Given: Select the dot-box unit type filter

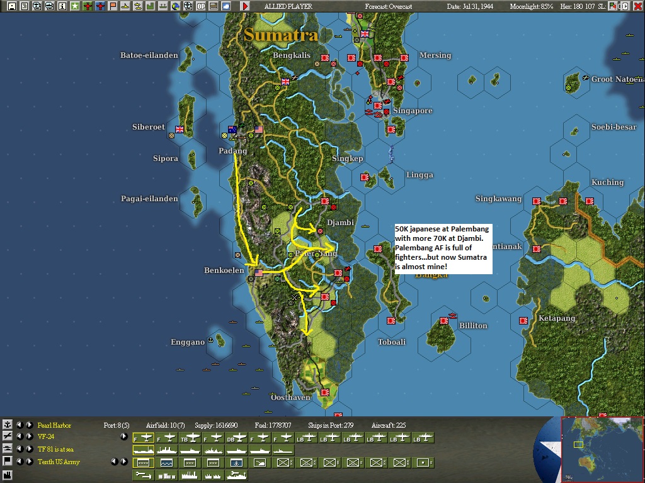Looking at the screenshot, I should [423, 463].
